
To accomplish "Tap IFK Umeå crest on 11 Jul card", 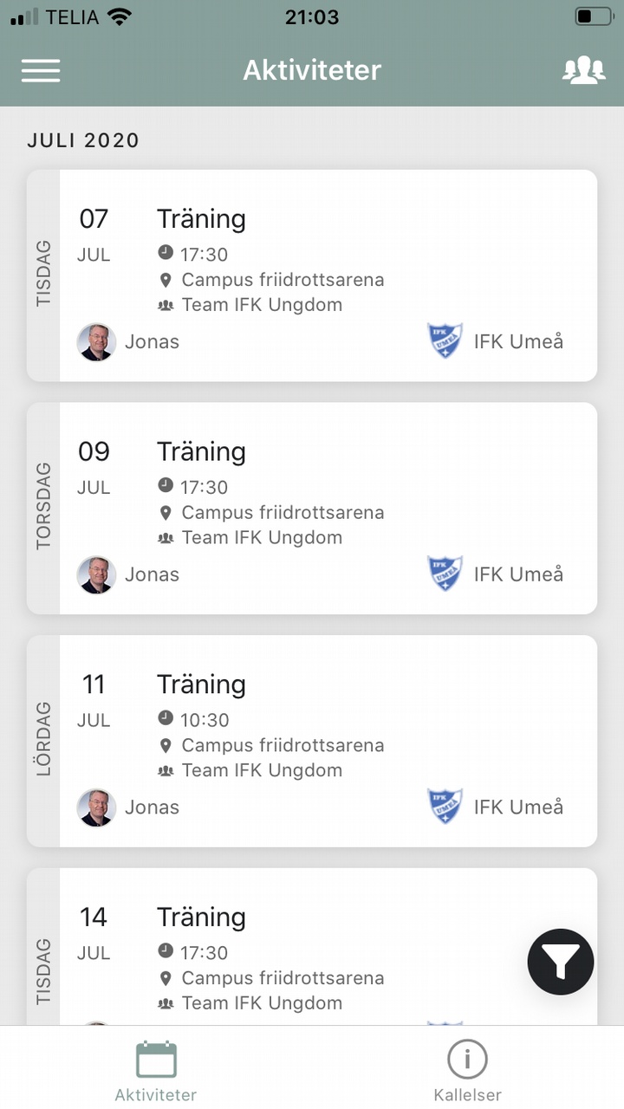I will click(x=445, y=807).
